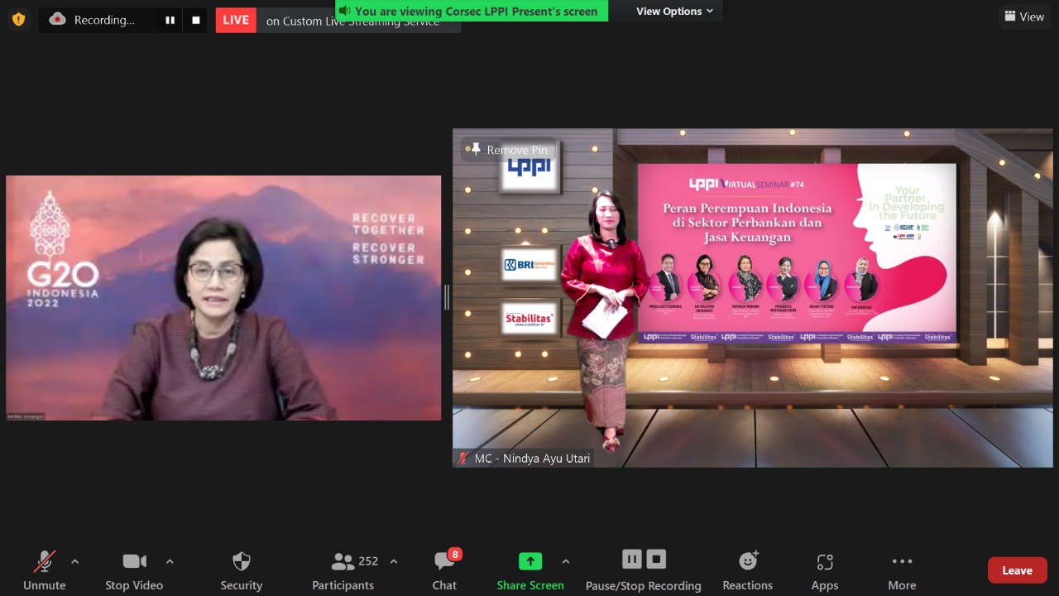Click the green encryption shield icon
1059x596 pixels.
[18, 19]
